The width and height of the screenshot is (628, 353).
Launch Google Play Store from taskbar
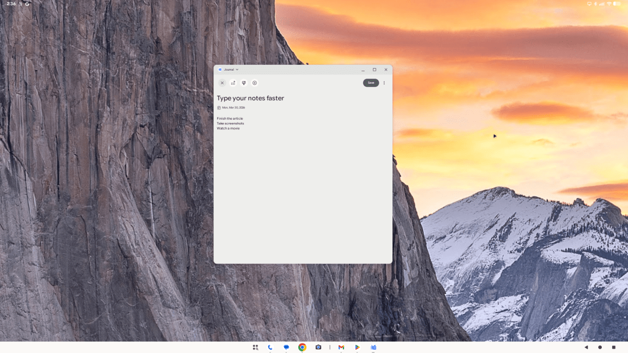[357, 347]
